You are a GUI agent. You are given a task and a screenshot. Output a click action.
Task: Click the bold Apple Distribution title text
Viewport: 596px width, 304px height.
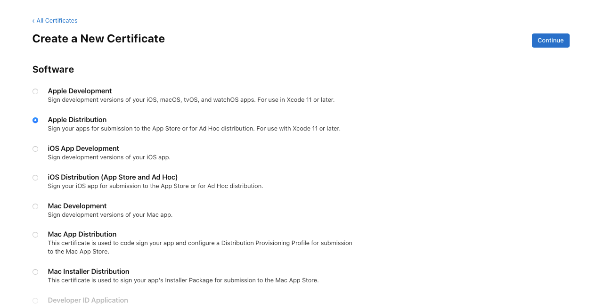tap(77, 120)
